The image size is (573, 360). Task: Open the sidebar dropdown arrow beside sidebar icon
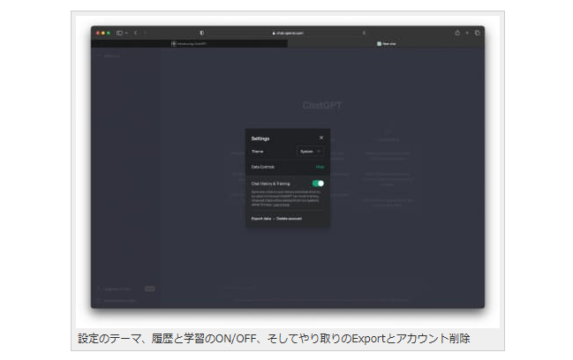point(126,33)
